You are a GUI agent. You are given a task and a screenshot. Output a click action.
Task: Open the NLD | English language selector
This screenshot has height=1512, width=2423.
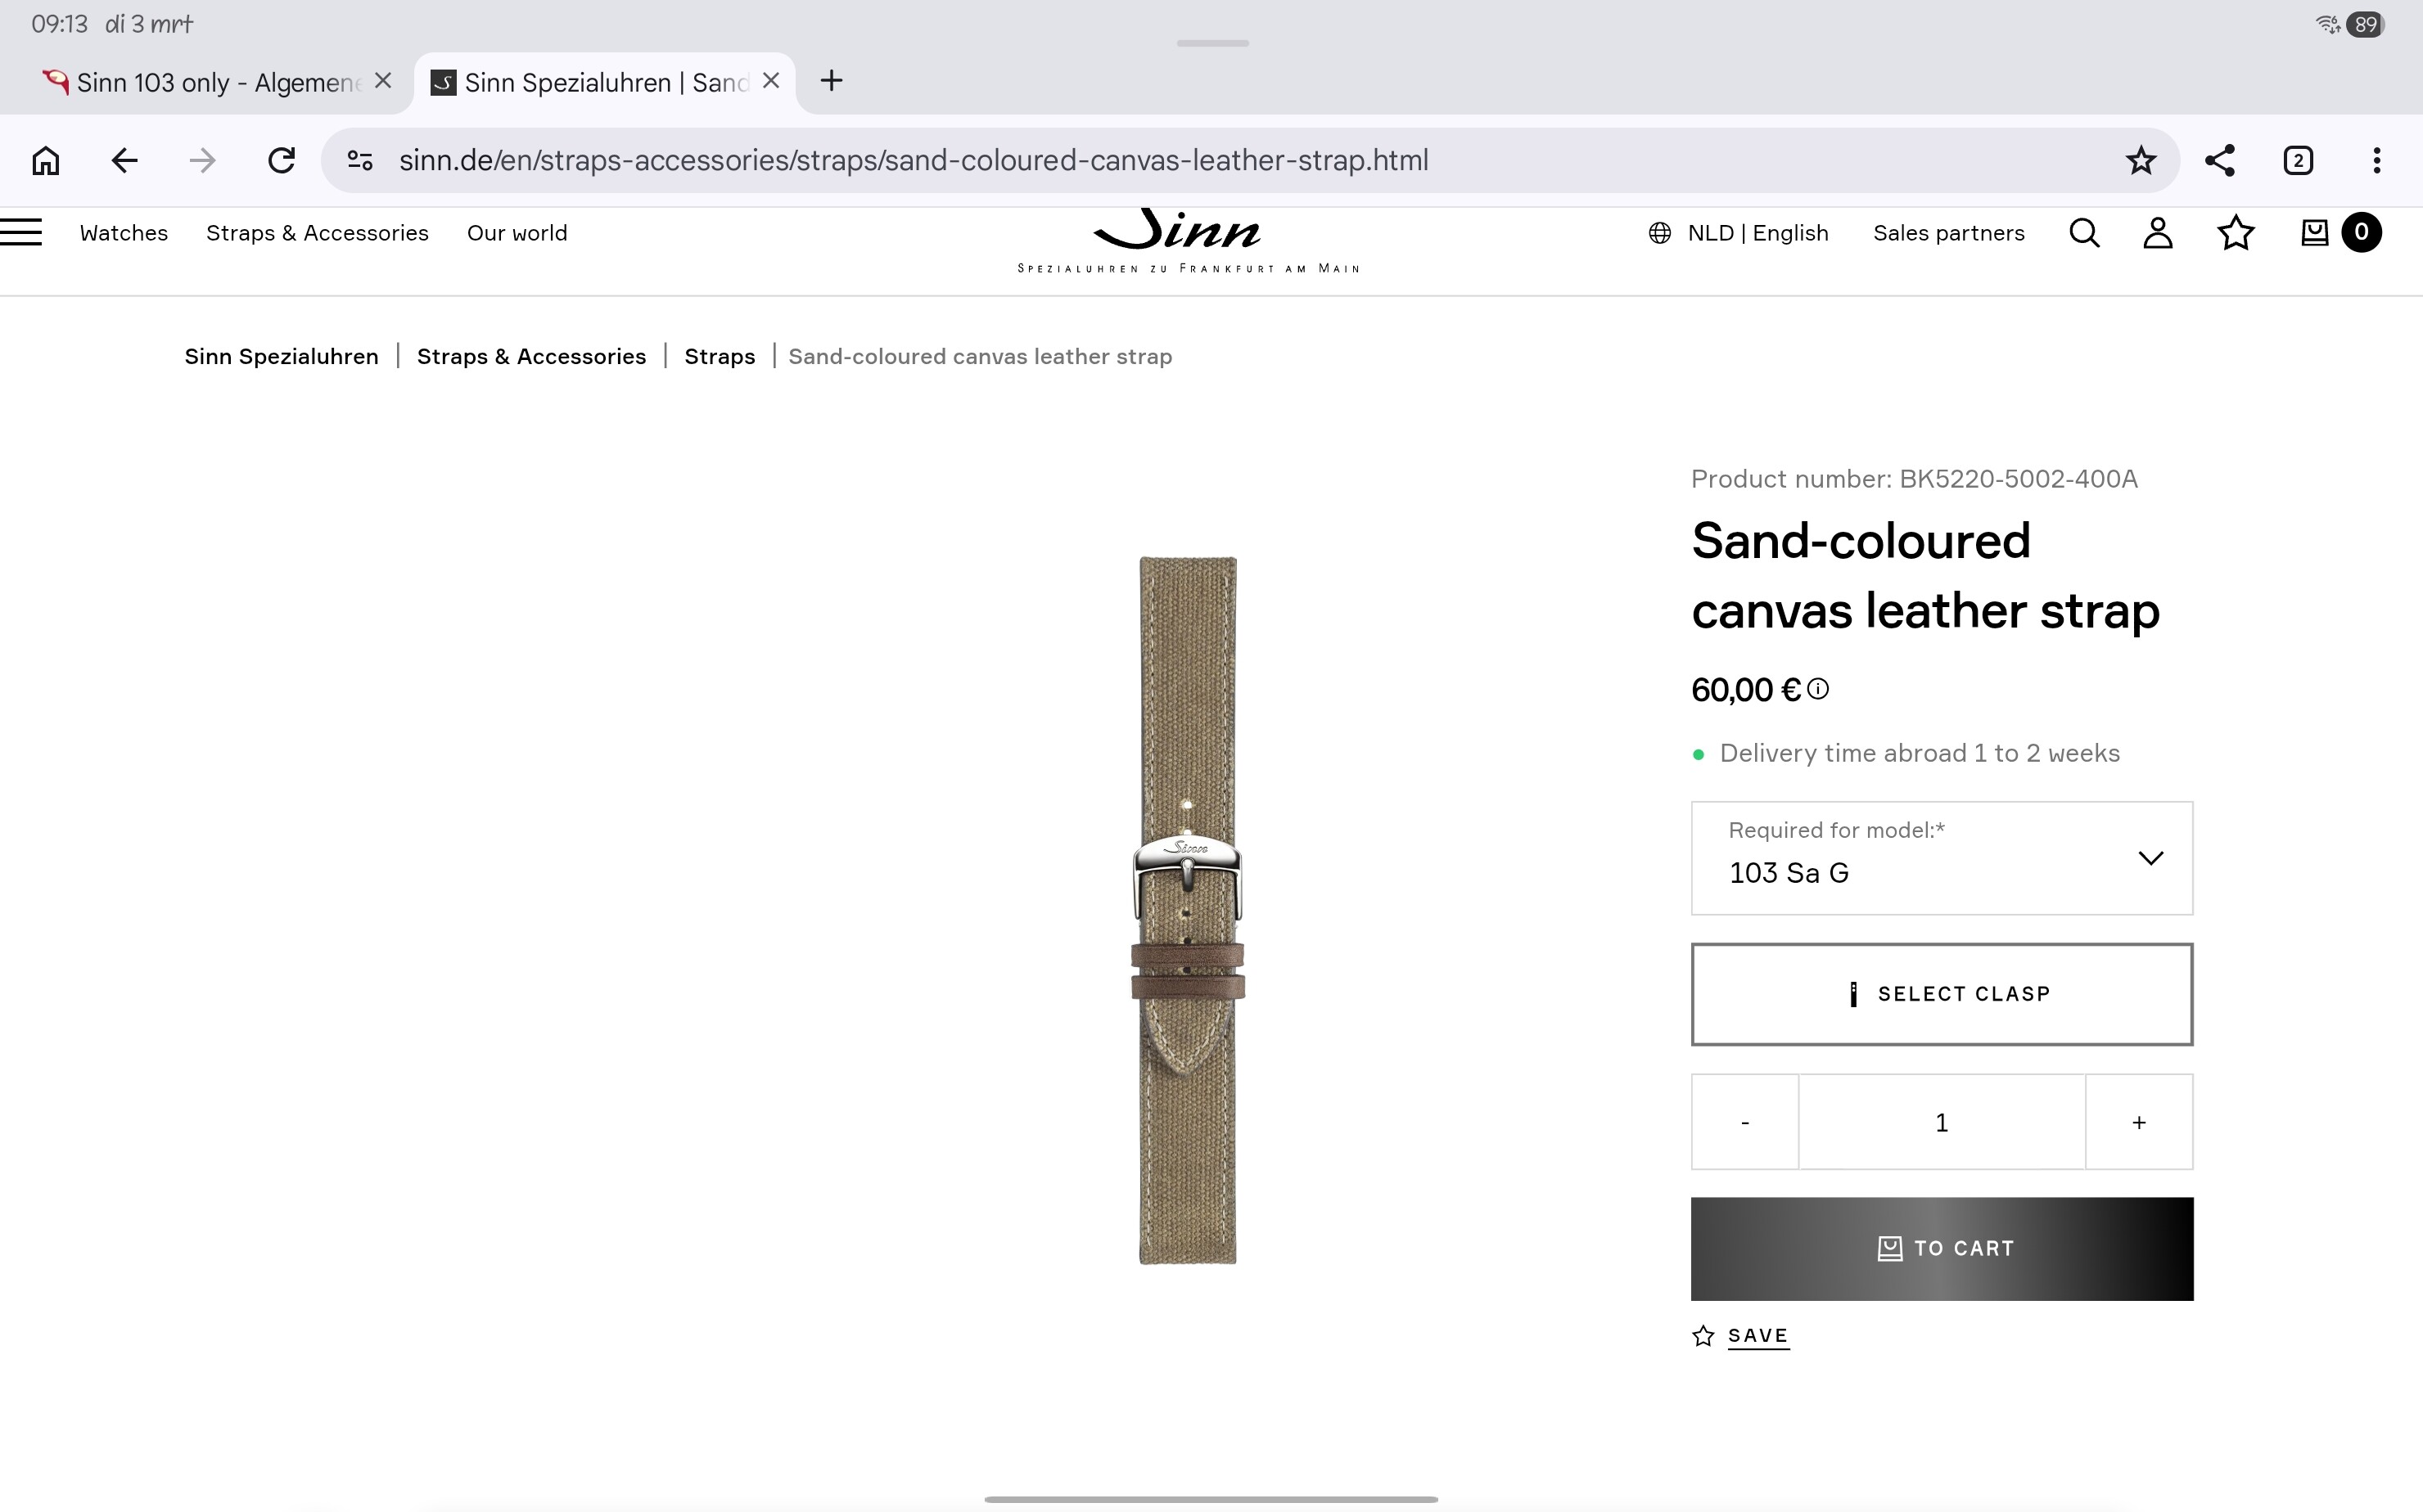[x=1739, y=233]
